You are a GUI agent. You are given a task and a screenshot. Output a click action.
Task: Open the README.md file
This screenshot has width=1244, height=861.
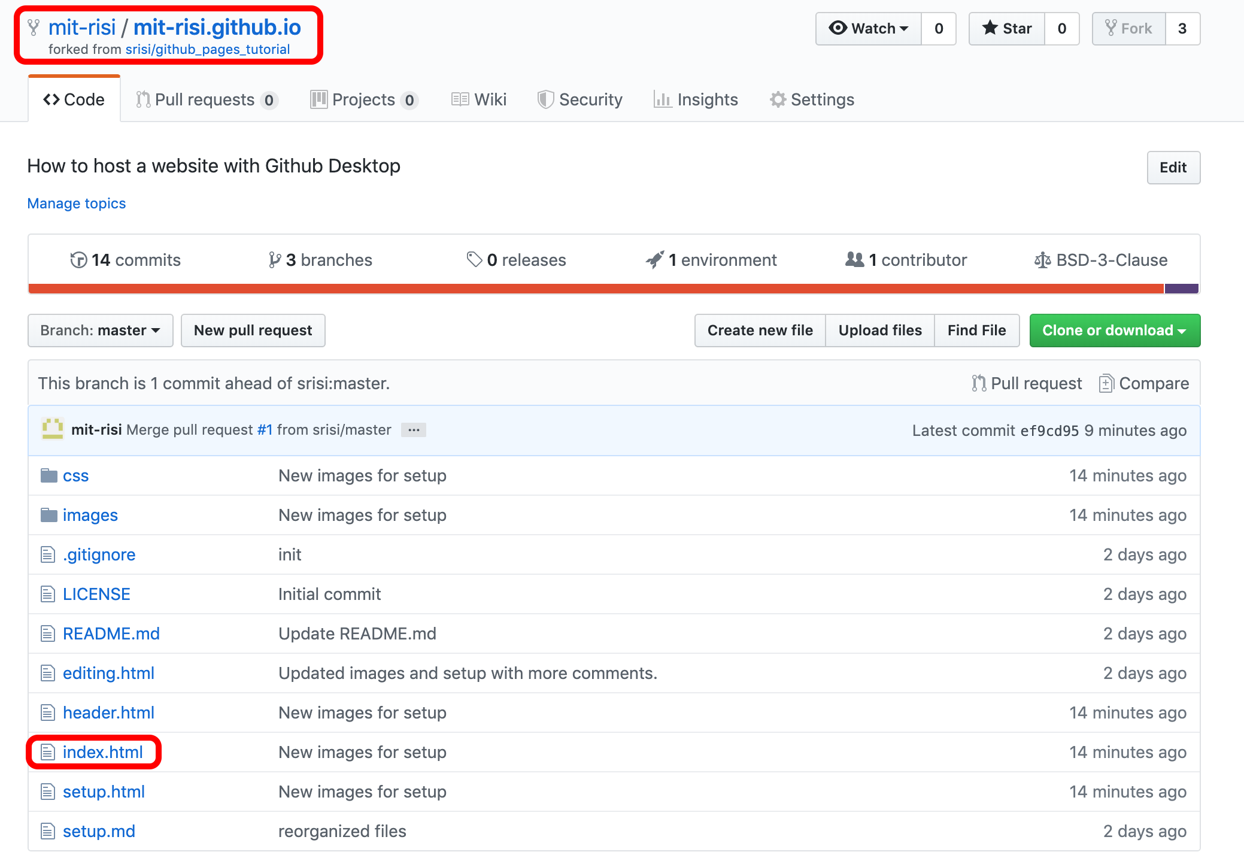click(x=111, y=633)
